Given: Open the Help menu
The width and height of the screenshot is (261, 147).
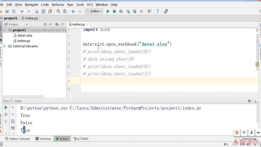Looking at the screenshot, I should coord(114,4).
